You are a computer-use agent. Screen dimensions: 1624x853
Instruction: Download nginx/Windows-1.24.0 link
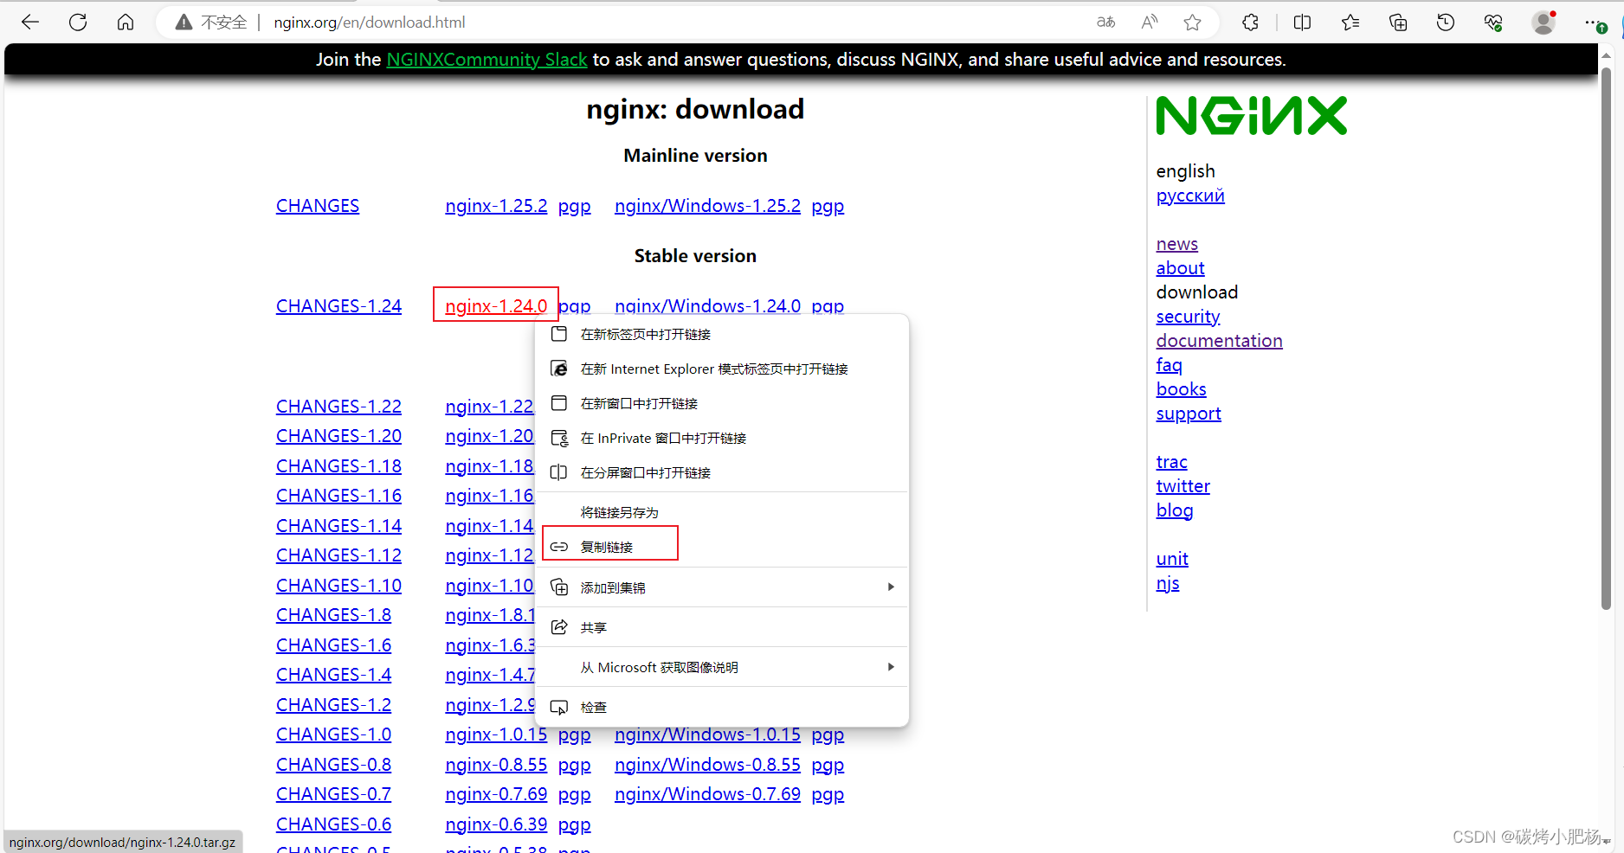pyautogui.click(x=707, y=305)
